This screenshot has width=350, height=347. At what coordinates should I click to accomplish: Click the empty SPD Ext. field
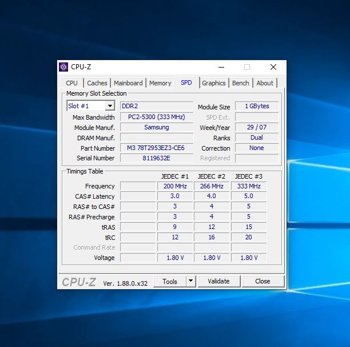[257, 117]
